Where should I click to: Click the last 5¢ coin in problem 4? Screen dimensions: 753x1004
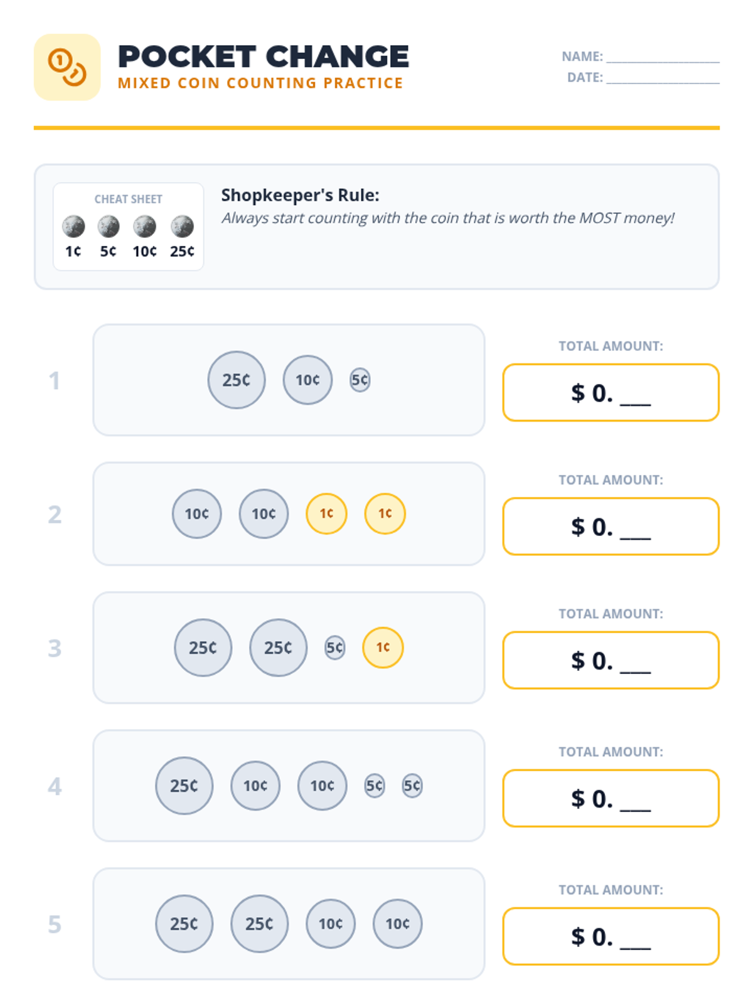tap(412, 785)
